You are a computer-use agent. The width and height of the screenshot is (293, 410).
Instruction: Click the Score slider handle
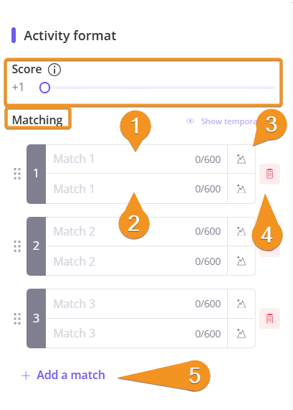[x=44, y=88]
